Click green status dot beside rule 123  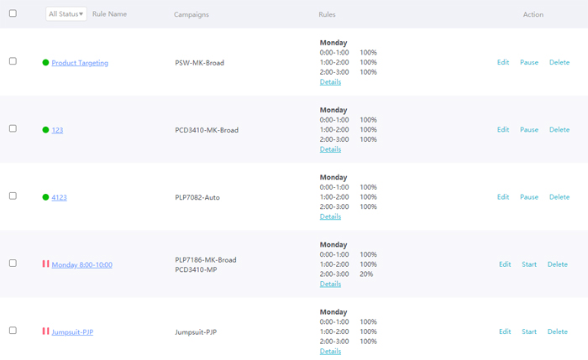pos(45,130)
